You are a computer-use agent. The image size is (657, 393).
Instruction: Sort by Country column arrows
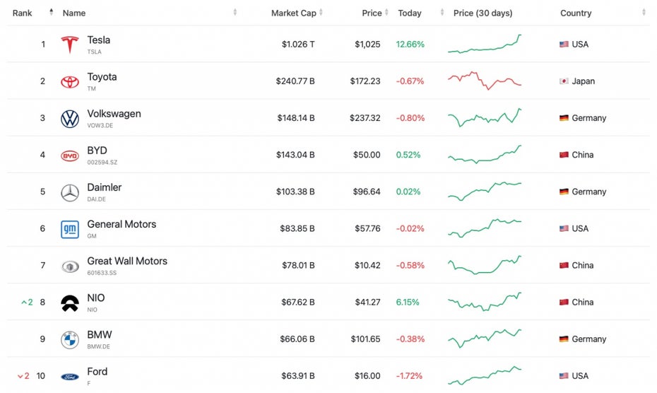click(644, 12)
